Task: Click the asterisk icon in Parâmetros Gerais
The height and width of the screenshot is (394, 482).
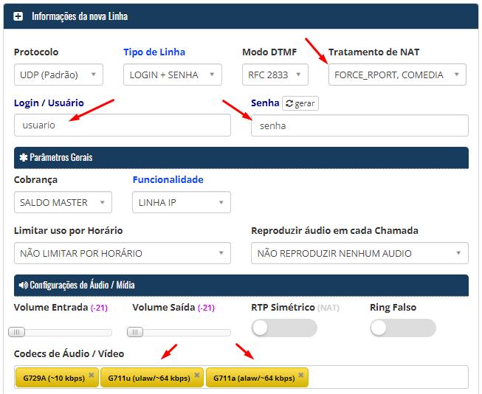Action: (22, 158)
